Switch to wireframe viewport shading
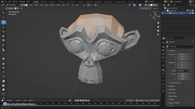195x109 pixels. [x=149, y=5]
